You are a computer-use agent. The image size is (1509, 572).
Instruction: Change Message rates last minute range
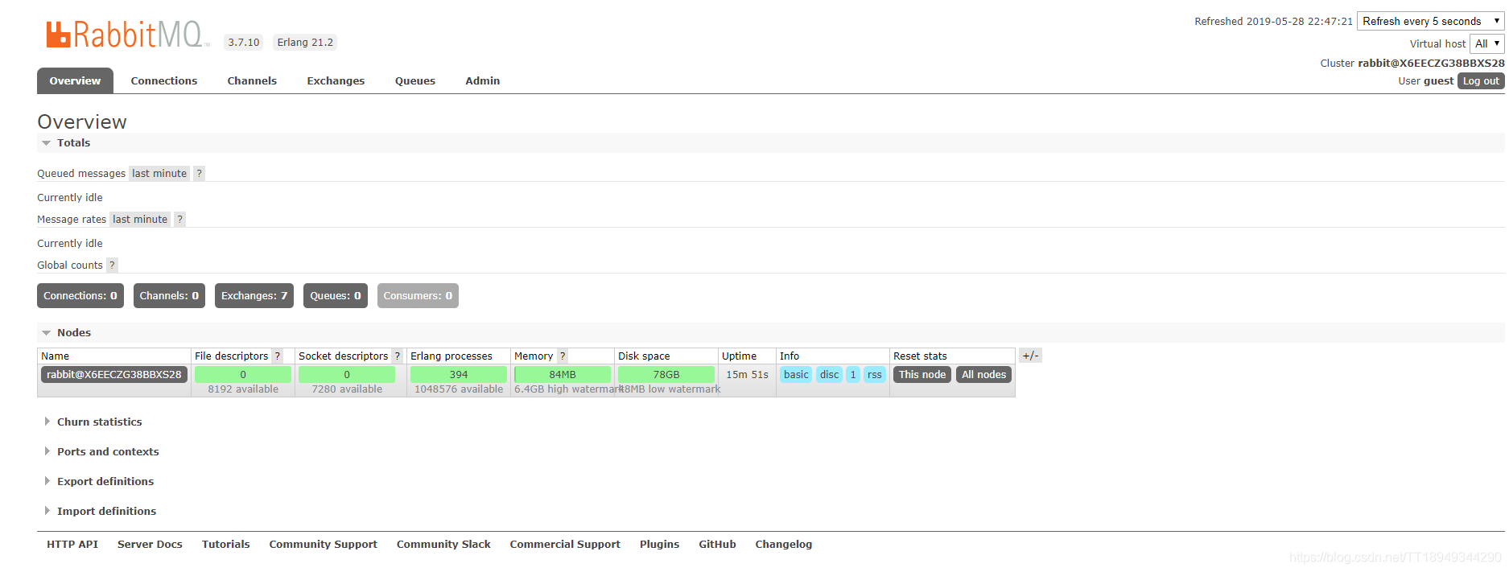tap(140, 220)
